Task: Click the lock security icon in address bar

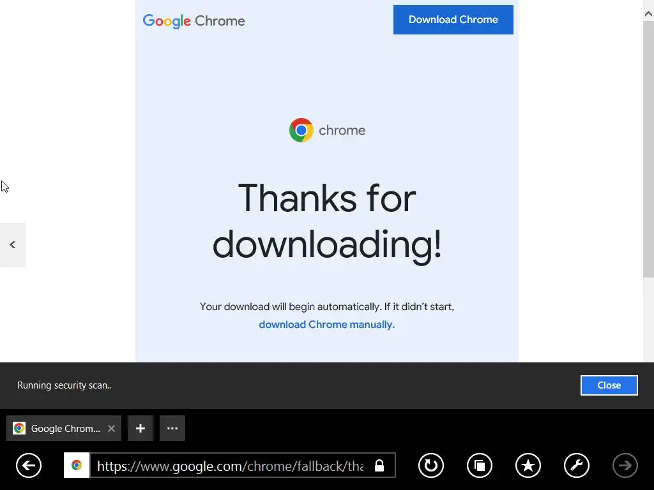Action: 379,465
